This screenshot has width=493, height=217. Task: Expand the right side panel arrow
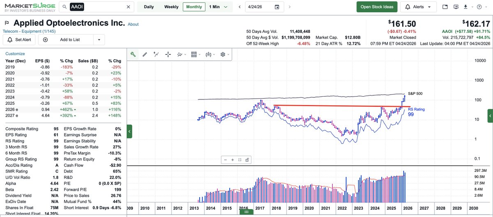coord(490,115)
